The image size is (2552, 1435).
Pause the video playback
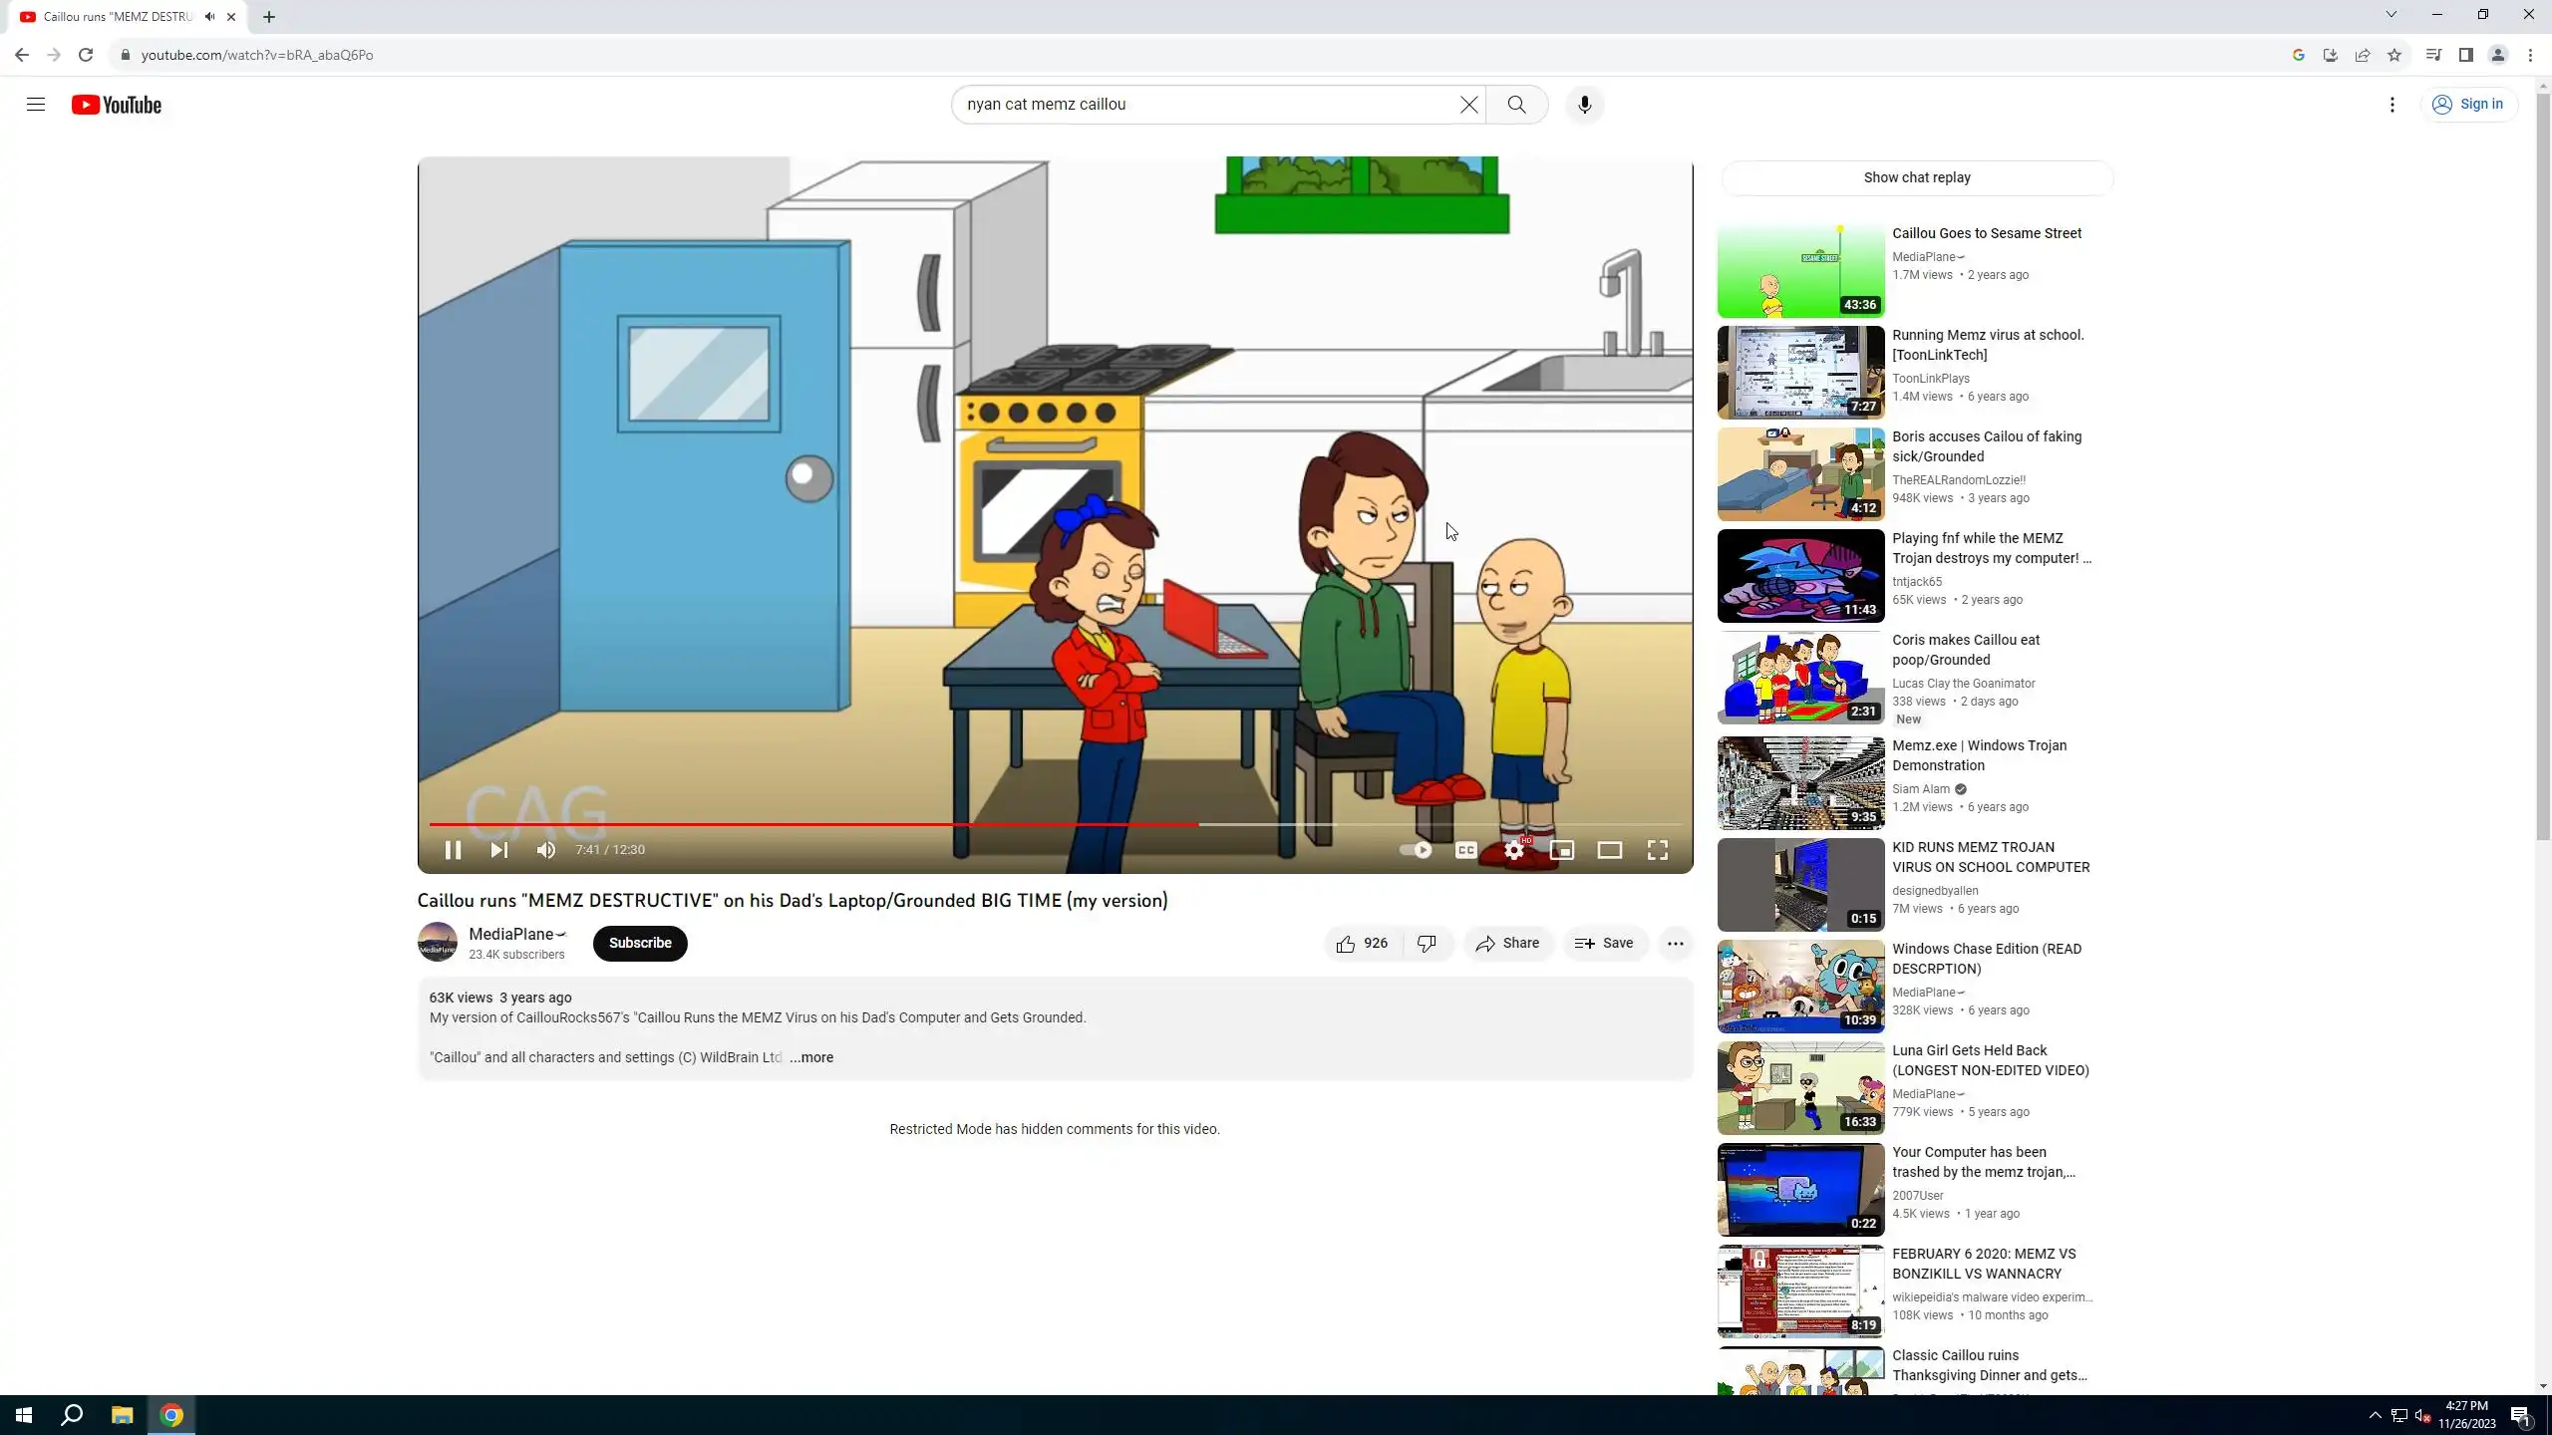(x=453, y=850)
